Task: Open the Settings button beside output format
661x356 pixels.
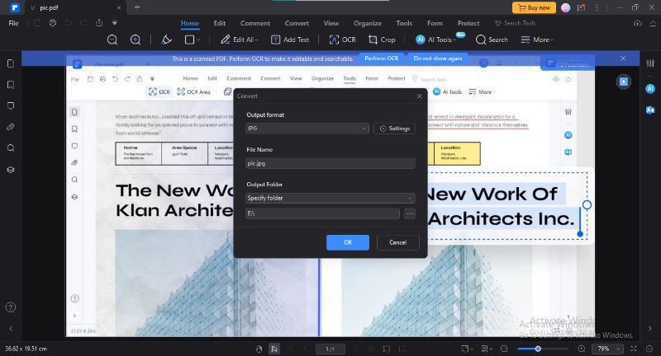Action: [x=395, y=129]
